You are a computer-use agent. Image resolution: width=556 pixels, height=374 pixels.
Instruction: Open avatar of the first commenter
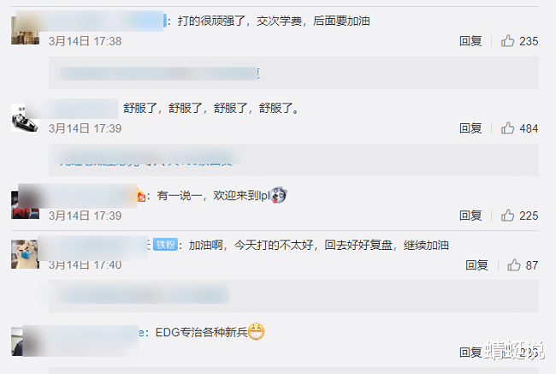(x=25, y=30)
